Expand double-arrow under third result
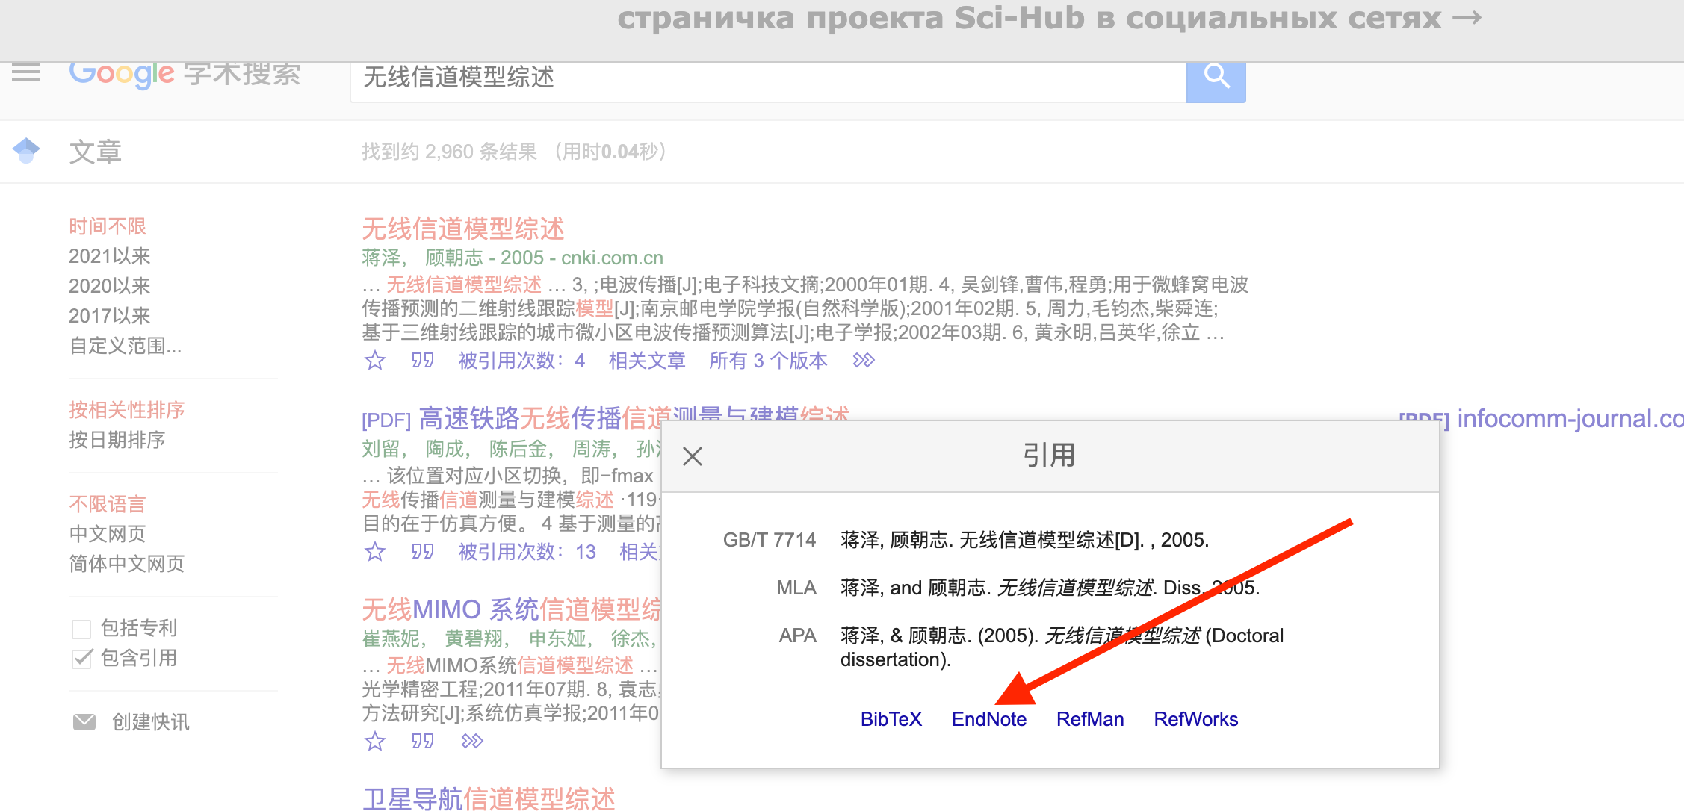The height and width of the screenshot is (811, 1684). point(472,741)
